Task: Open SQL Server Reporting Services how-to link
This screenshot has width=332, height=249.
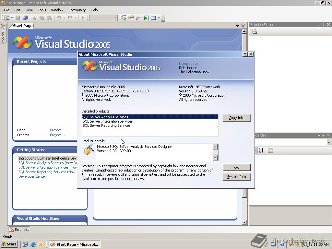Action: pos(48,172)
